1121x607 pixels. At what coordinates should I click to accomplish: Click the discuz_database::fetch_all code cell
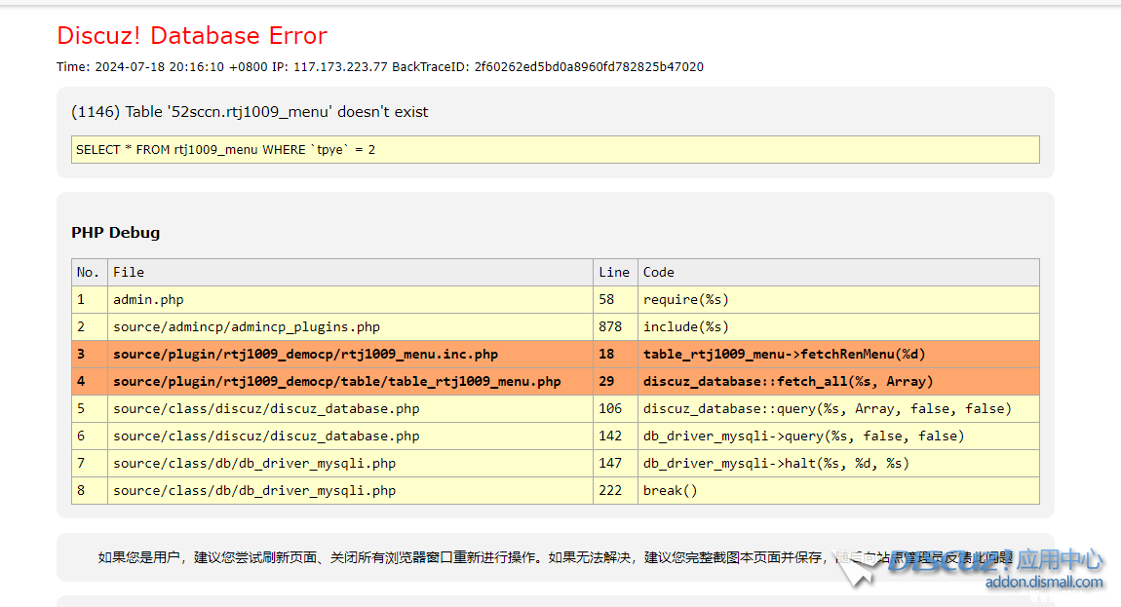[788, 381]
